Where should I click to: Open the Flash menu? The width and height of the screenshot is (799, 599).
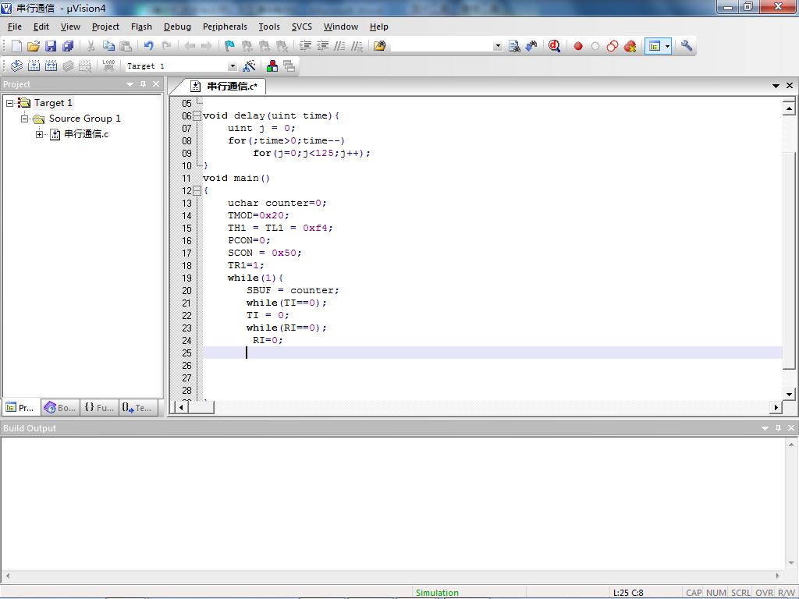pyautogui.click(x=141, y=27)
